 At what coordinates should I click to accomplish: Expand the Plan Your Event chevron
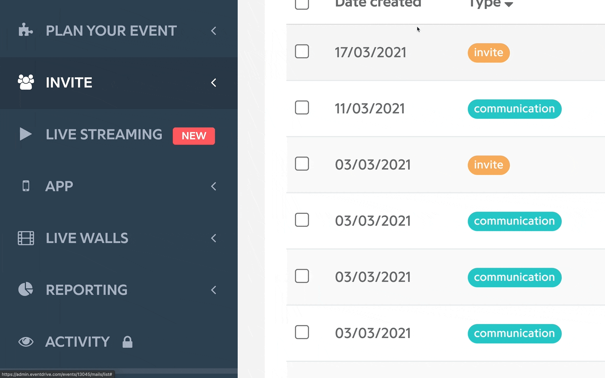pos(214,31)
